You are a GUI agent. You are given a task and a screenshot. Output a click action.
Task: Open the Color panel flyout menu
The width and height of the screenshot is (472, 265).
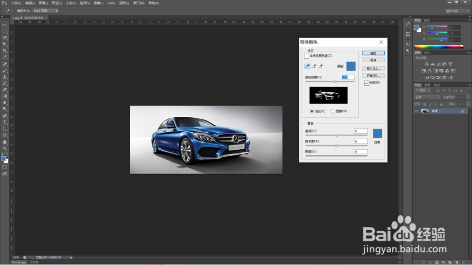tap(469, 20)
